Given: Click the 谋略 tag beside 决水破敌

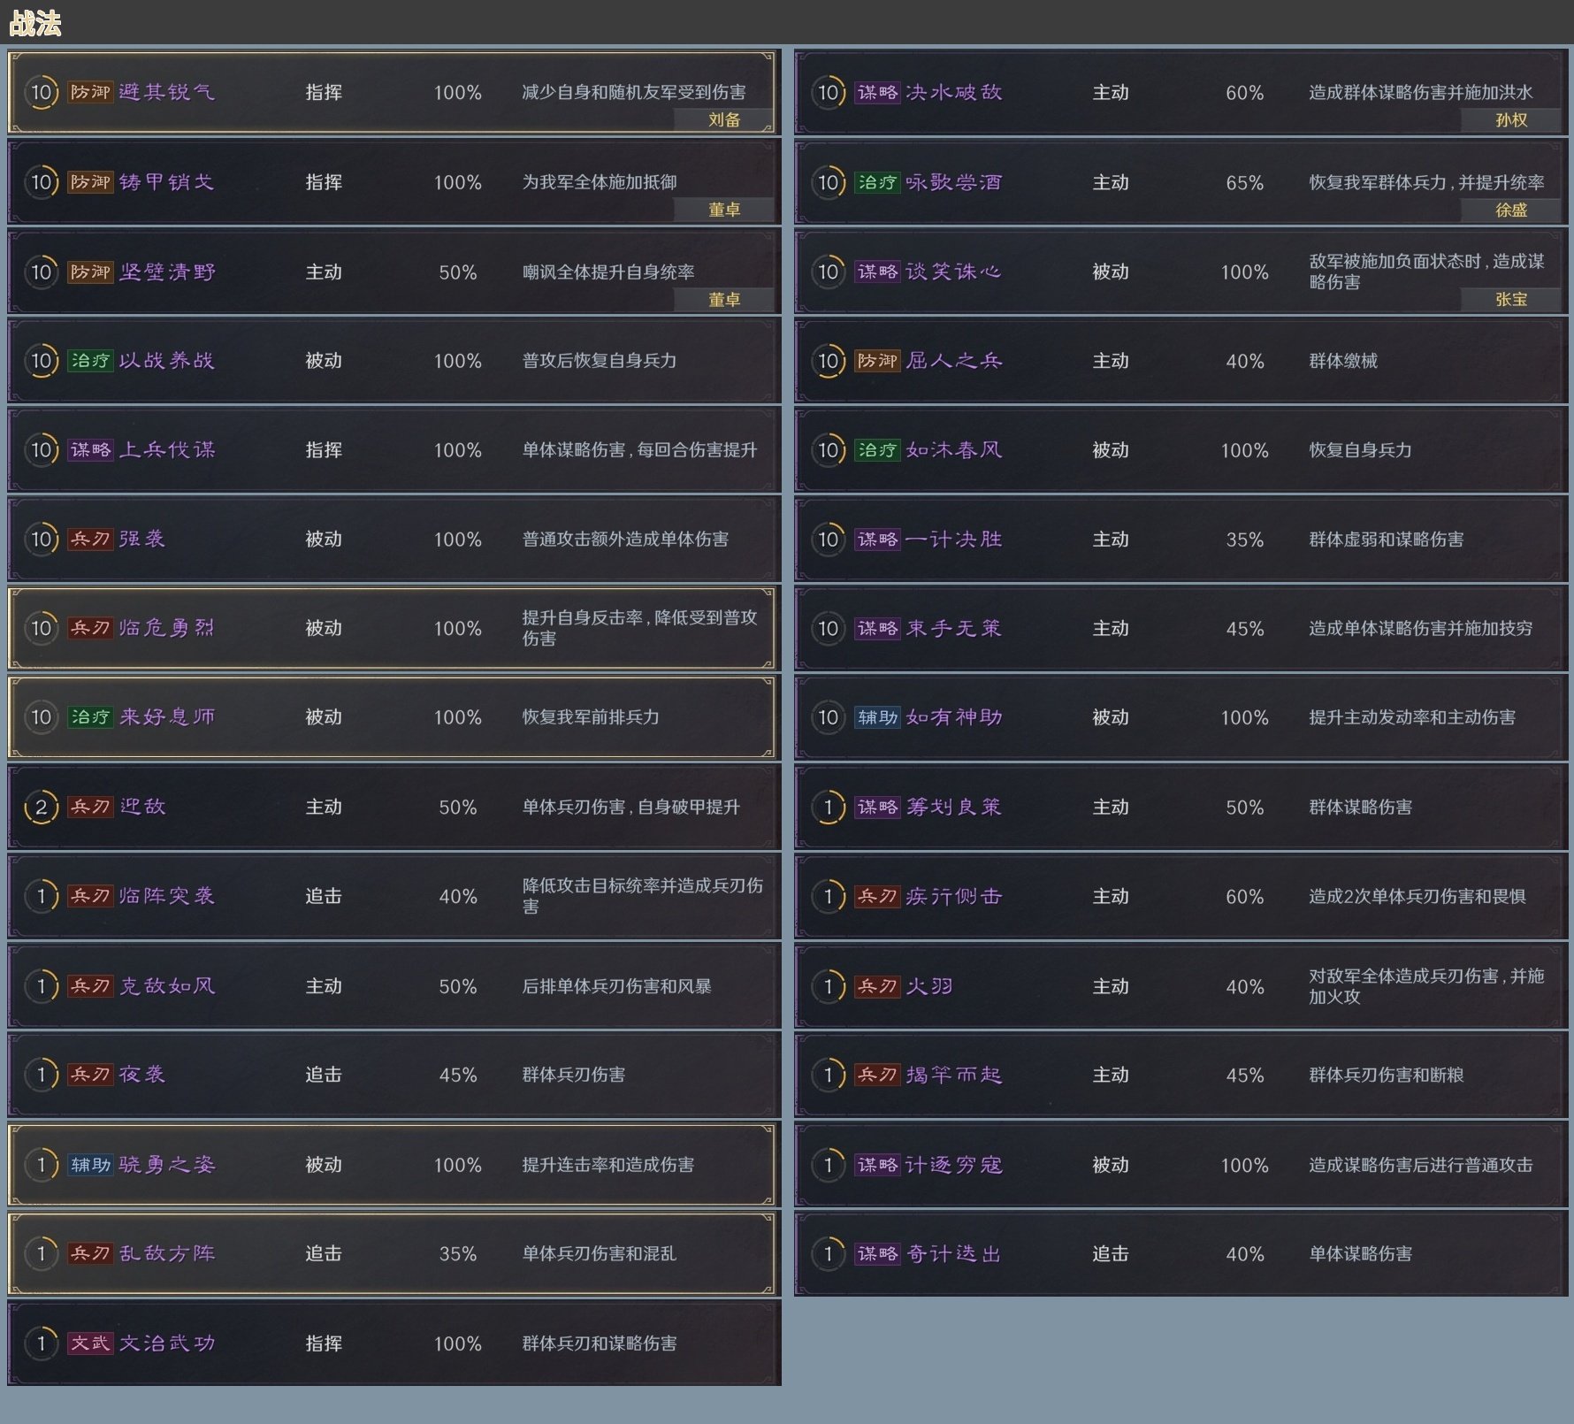Looking at the screenshot, I should point(877,93).
